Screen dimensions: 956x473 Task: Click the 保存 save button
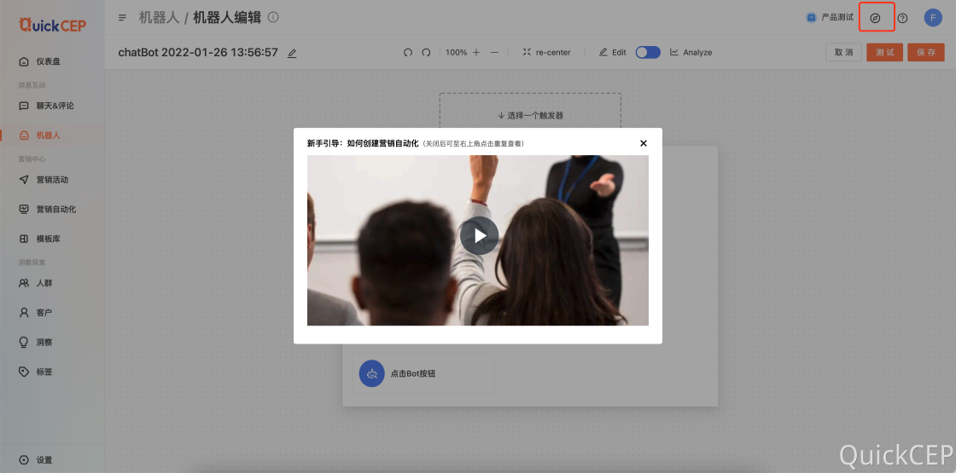926,52
